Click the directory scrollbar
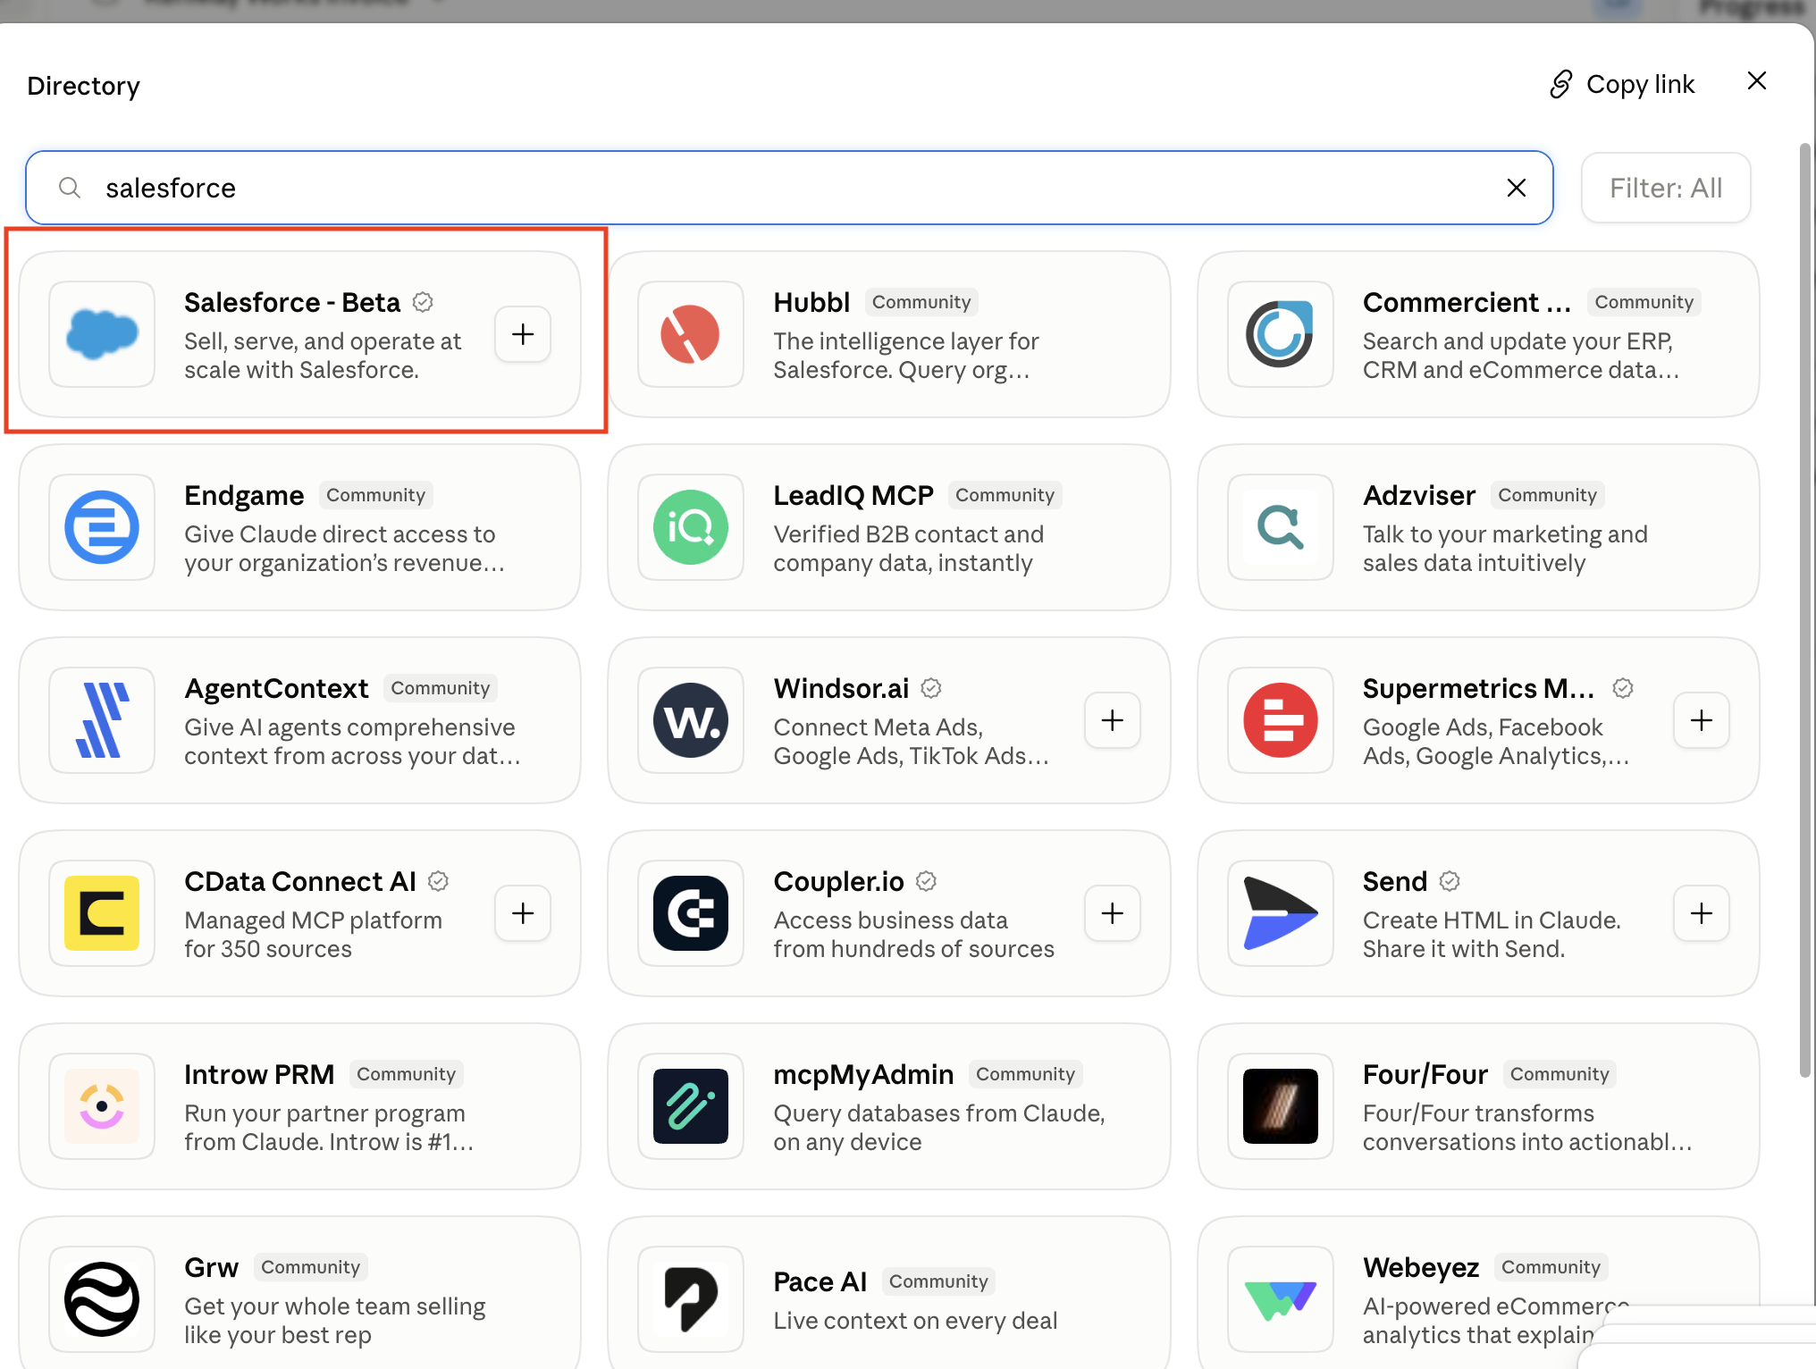 click(1804, 608)
